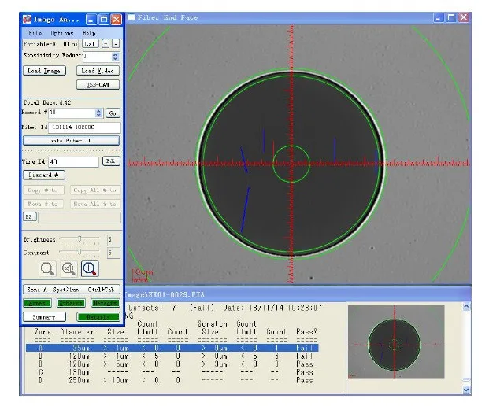Click the zoom out magnifier icon

coord(47,268)
